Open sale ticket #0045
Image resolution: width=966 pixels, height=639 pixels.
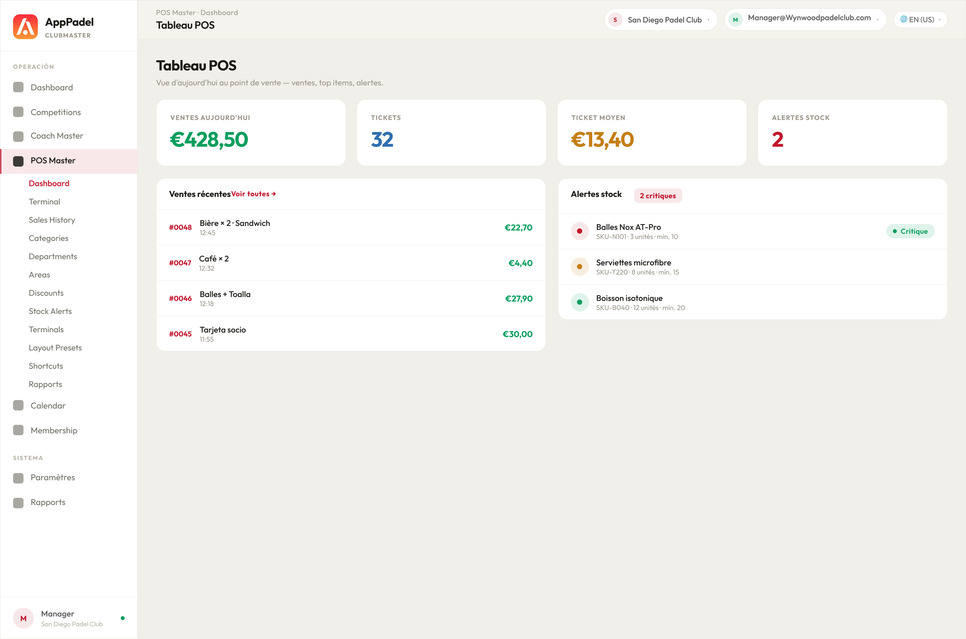(351, 334)
